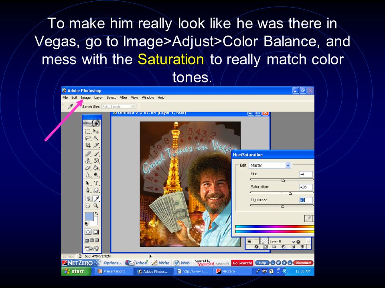Select the Brush tool

pyautogui.click(x=96, y=154)
